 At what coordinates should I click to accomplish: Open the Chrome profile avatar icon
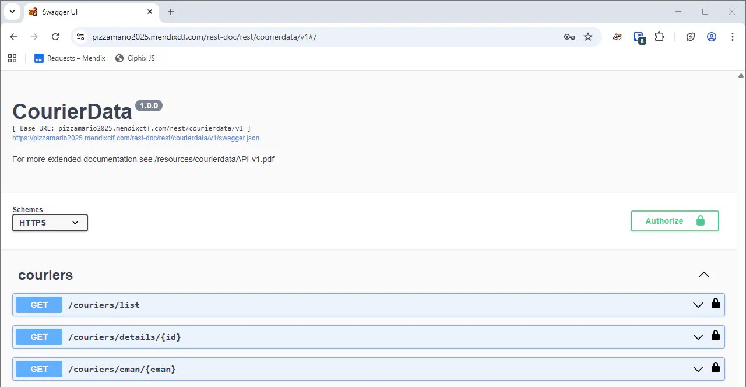tap(712, 37)
